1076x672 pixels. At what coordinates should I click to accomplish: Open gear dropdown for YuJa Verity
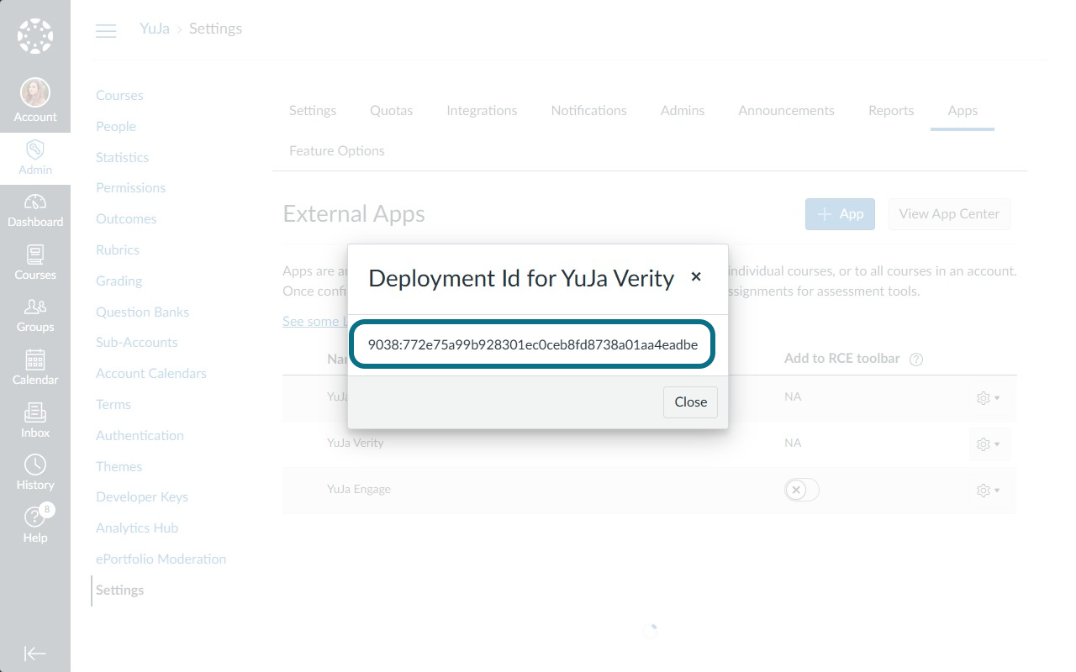pyautogui.click(x=989, y=444)
